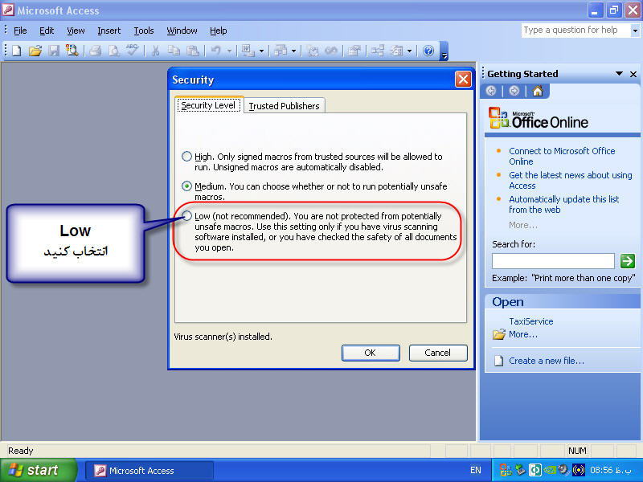Click the 'Search for' input field
This screenshot has width=643, height=482.
(553, 260)
